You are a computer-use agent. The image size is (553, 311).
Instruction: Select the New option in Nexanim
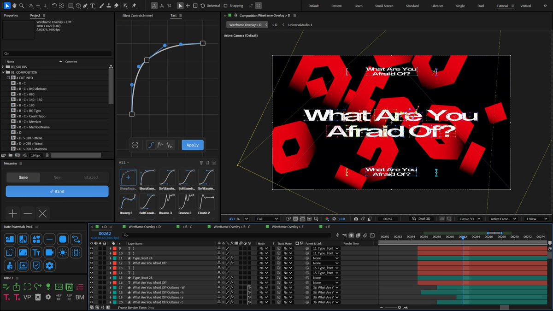coord(57,177)
